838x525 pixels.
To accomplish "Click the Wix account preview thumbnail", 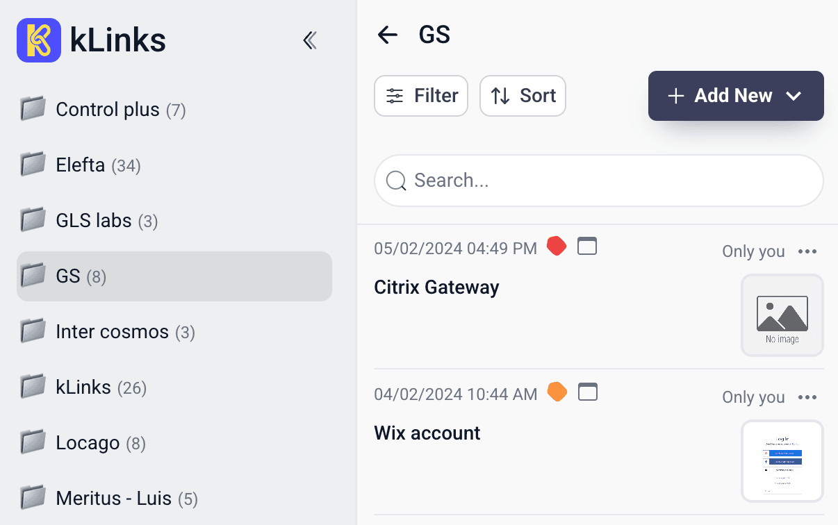I will click(782, 461).
